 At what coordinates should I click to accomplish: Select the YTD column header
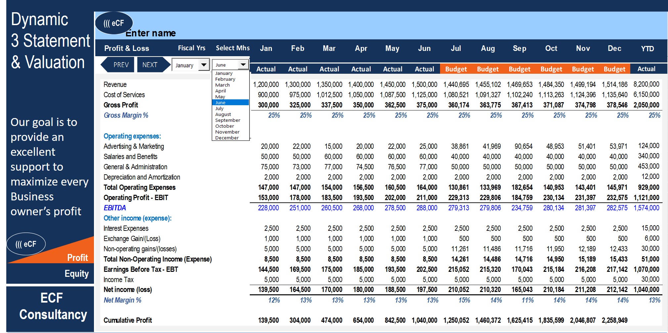click(647, 49)
